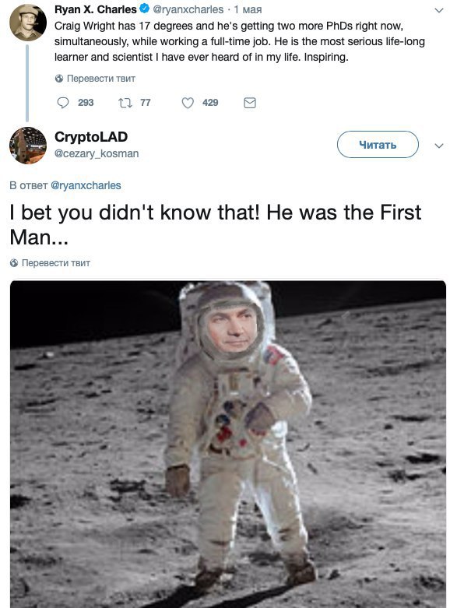Click the Ryan X. Charles display name

pyautogui.click(x=95, y=9)
